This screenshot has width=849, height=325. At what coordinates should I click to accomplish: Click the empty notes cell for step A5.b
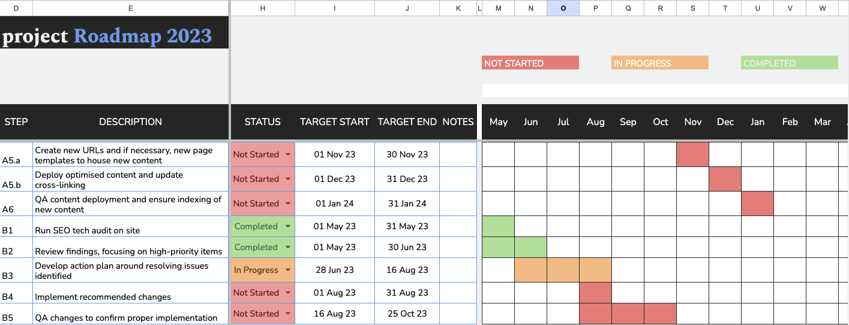click(458, 179)
